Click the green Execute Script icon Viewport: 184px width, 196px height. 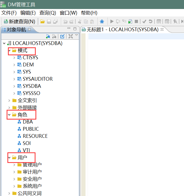tap(130, 21)
